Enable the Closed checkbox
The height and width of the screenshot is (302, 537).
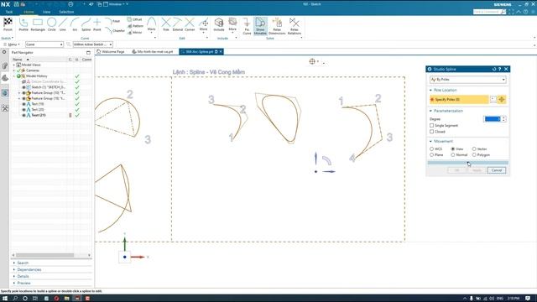click(x=432, y=132)
